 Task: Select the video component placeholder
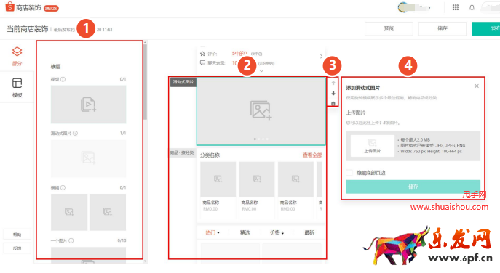(88, 105)
